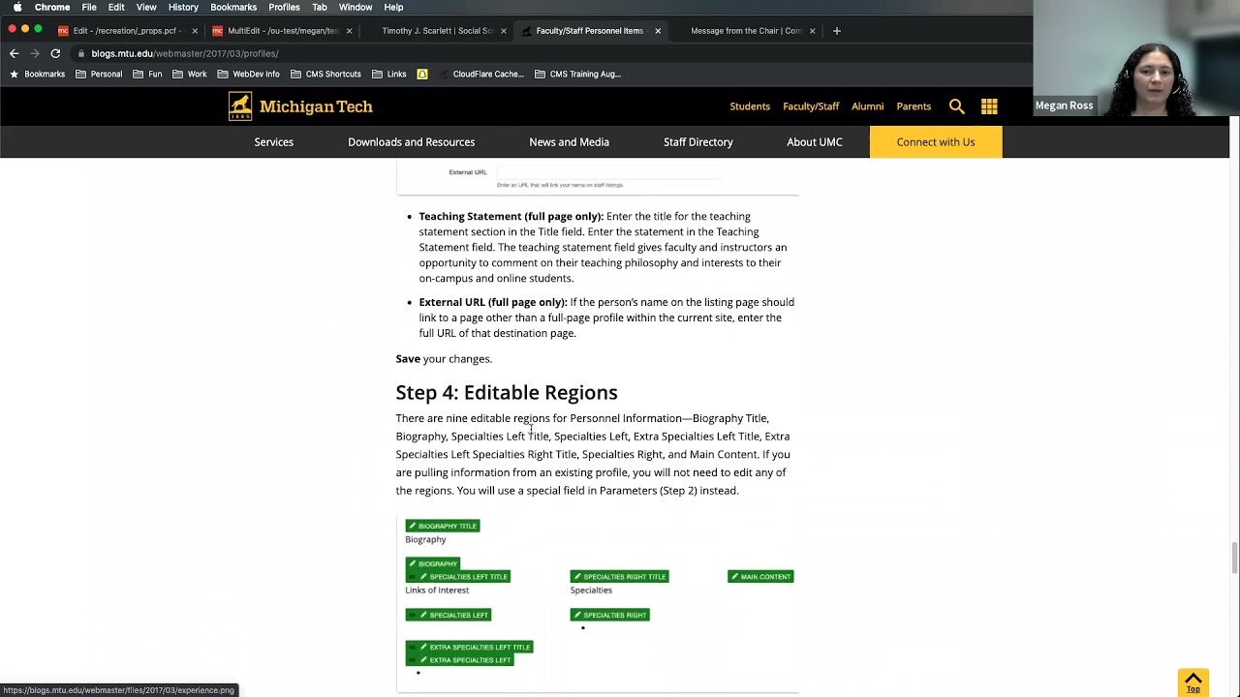Open the CMS Shortcuts bookmarks folder

325,74
